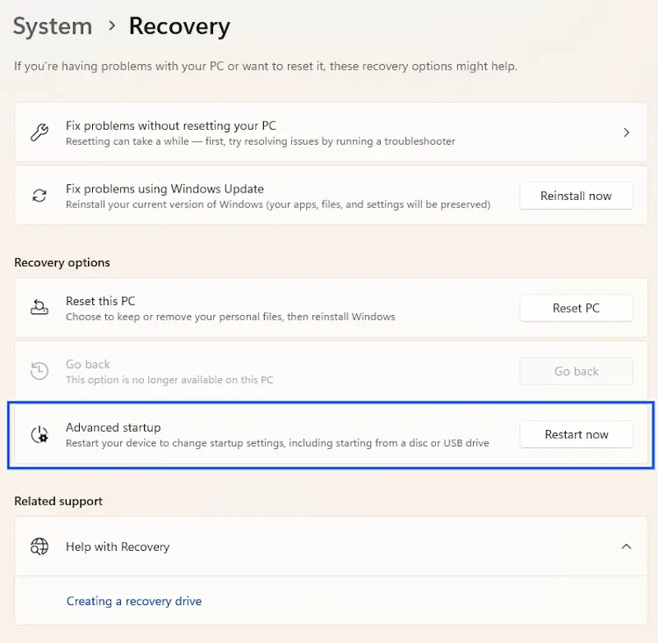Select the Recovery page title
658x643 pixels.
178,26
